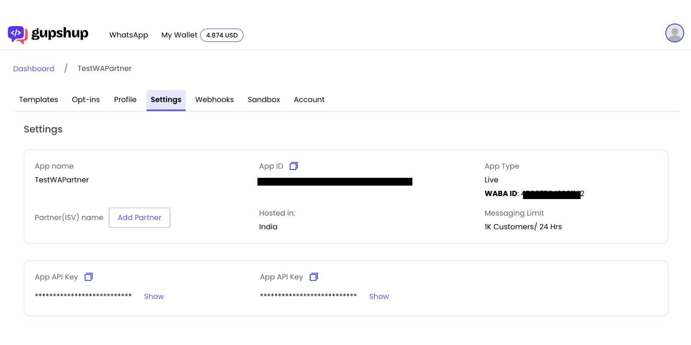Open the WhatsApp menu in header
691x345 pixels.
(x=129, y=35)
